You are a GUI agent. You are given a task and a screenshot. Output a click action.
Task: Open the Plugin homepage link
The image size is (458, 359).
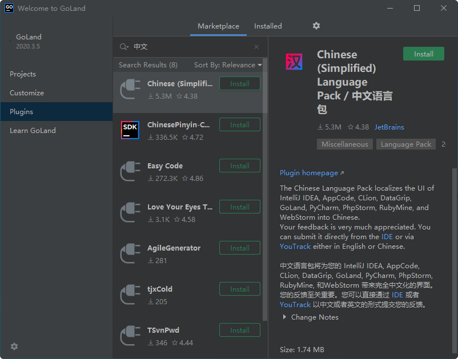coord(312,173)
